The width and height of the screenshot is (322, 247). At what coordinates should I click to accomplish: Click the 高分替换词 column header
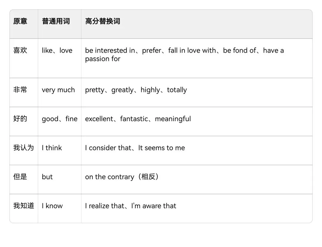coord(103,21)
